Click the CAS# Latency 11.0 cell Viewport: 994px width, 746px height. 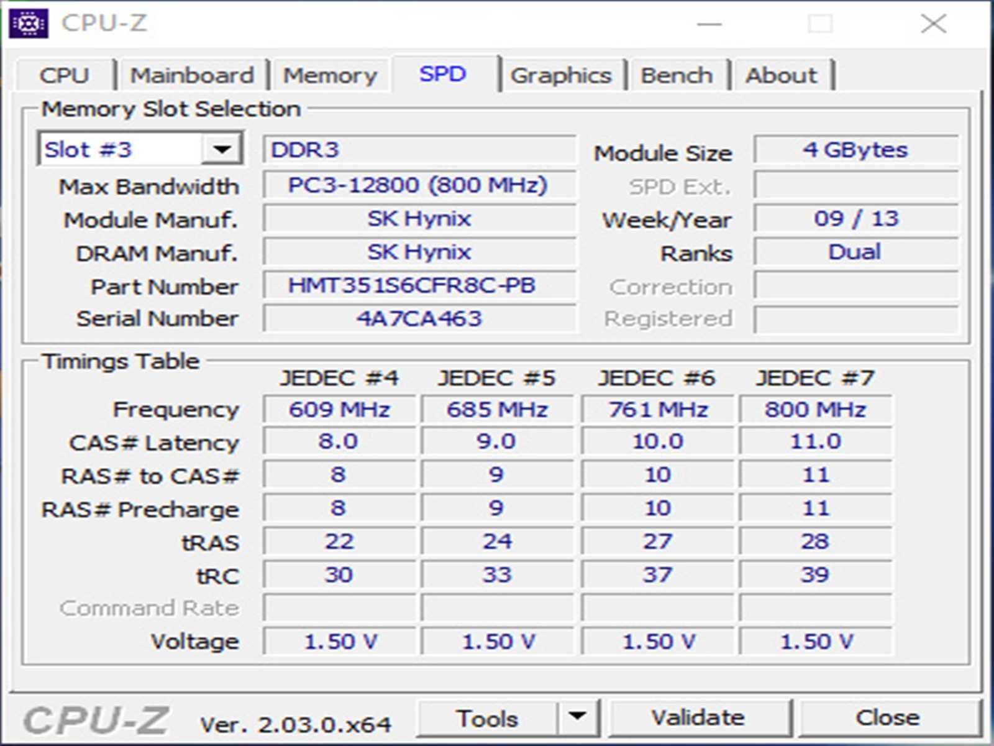coord(815,441)
